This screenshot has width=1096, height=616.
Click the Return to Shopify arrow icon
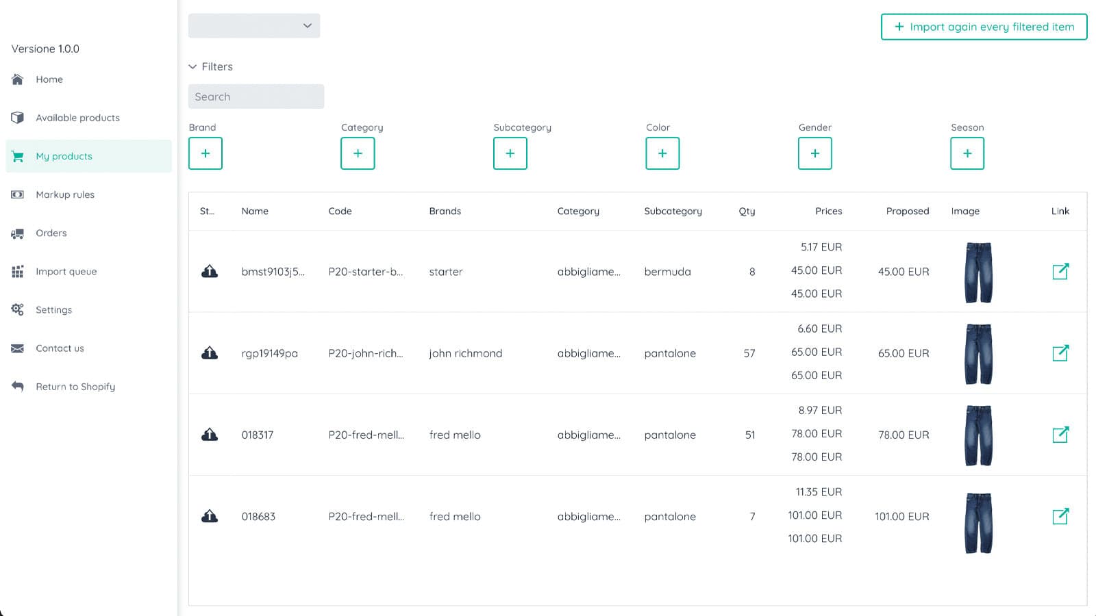coord(16,386)
